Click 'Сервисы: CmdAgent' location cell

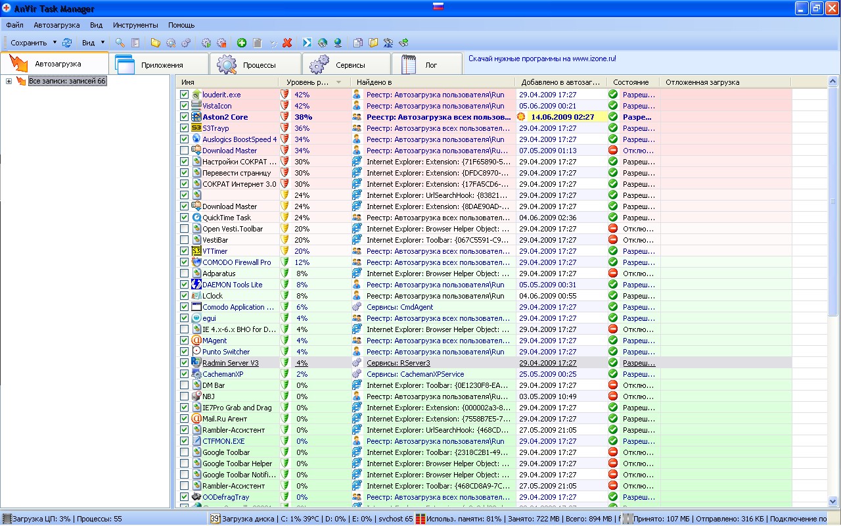[400, 307]
